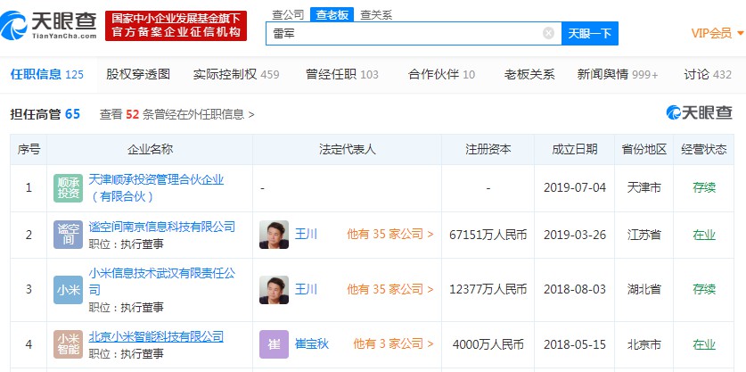Select the 2019-07-04 date cell
Screen dimensions: 746x372
pos(575,187)
